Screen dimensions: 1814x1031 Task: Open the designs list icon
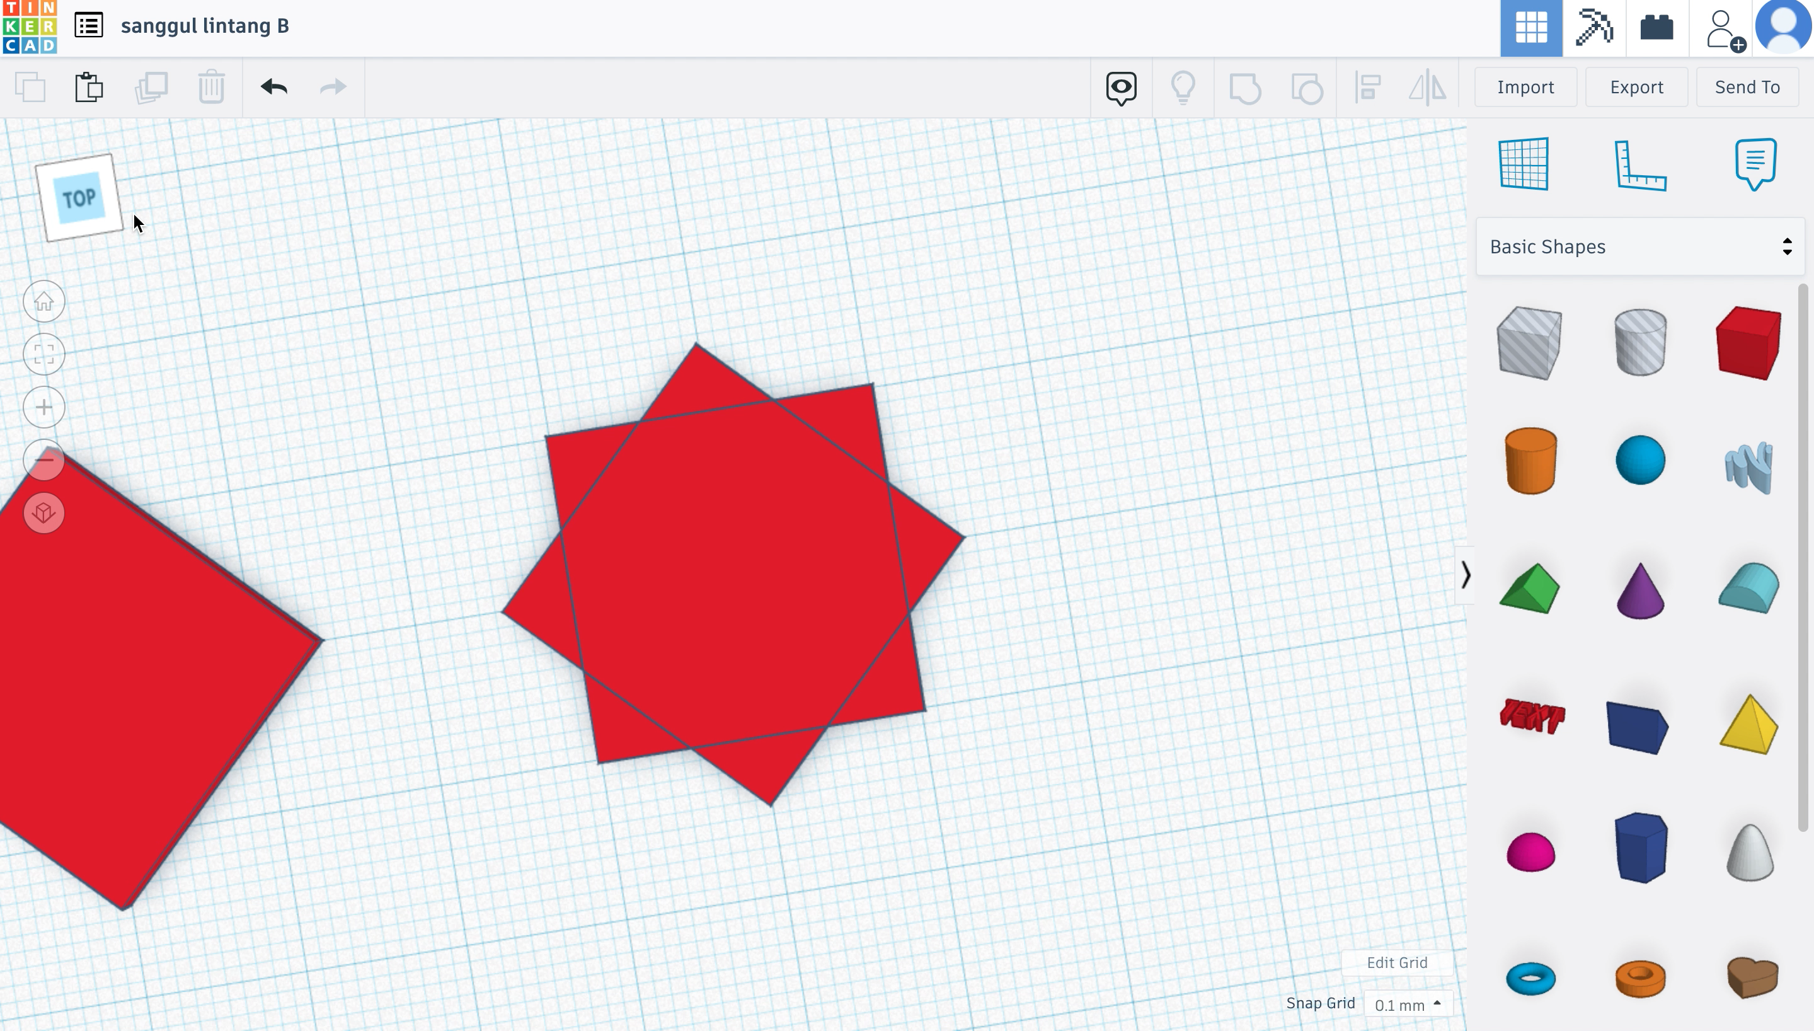[89, 26]
